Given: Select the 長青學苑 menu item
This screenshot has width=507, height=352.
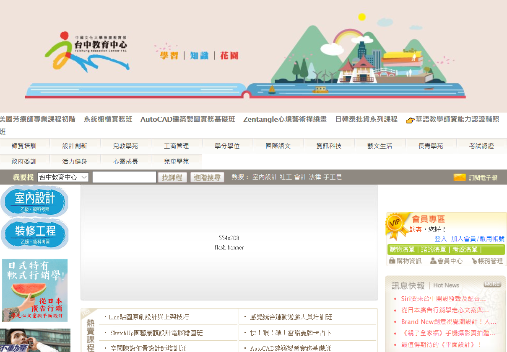Looking at the screenshot, I should pyautogui.click(x=431, y=146).
